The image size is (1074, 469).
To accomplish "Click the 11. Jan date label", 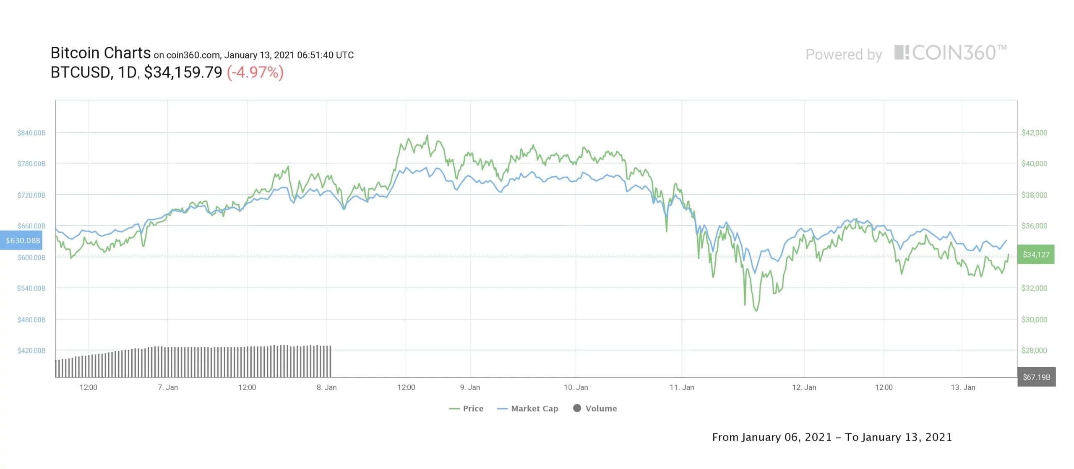I will click(682, 387).
